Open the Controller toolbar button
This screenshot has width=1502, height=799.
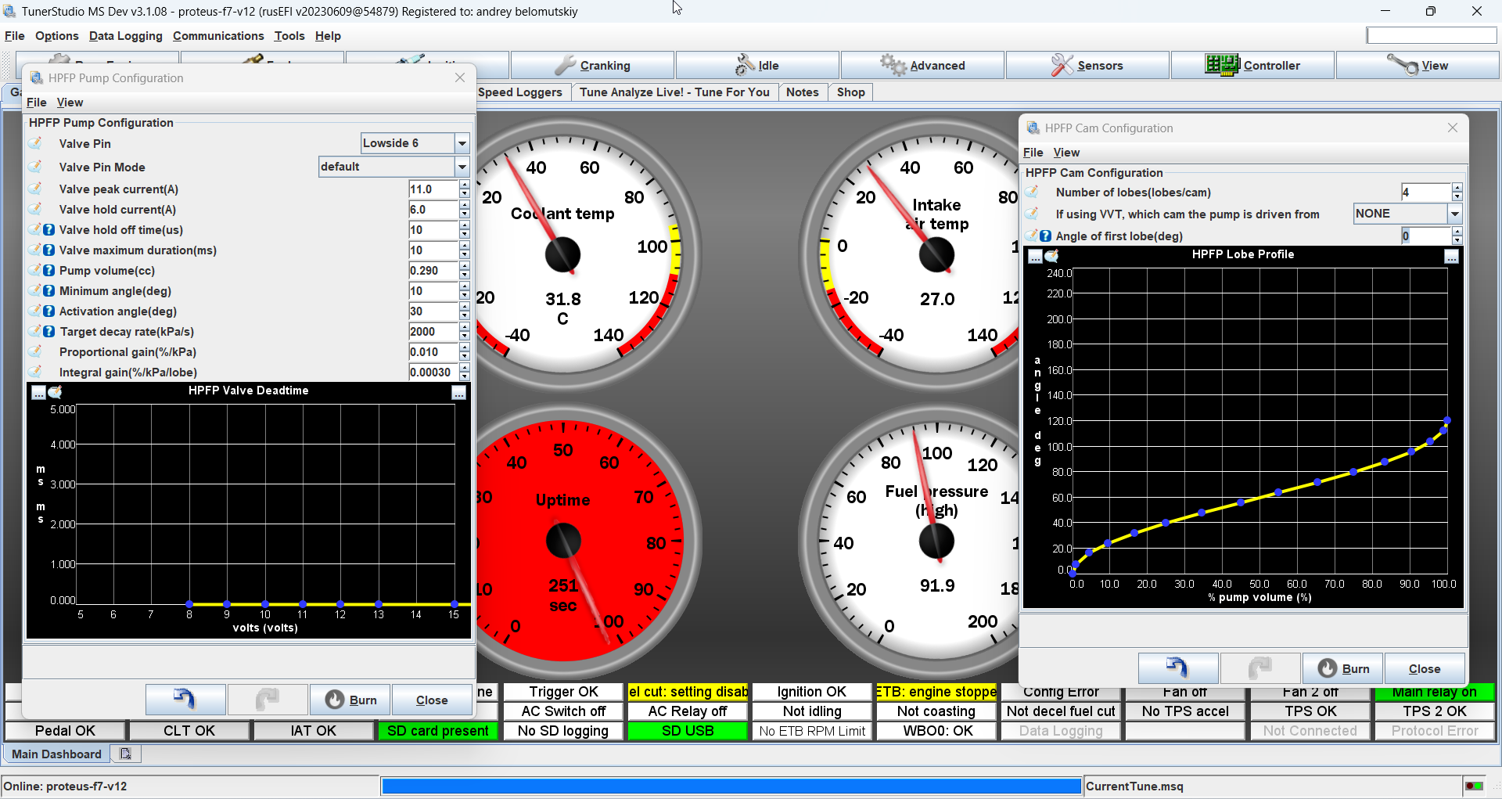click(x=1252, y=65)
